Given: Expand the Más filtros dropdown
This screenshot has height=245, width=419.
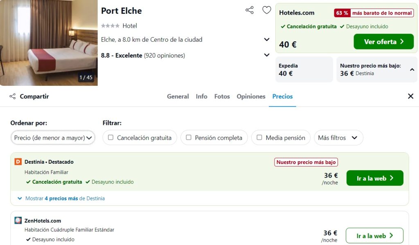Looking at the screenshot, I should [x=338, y=138].
